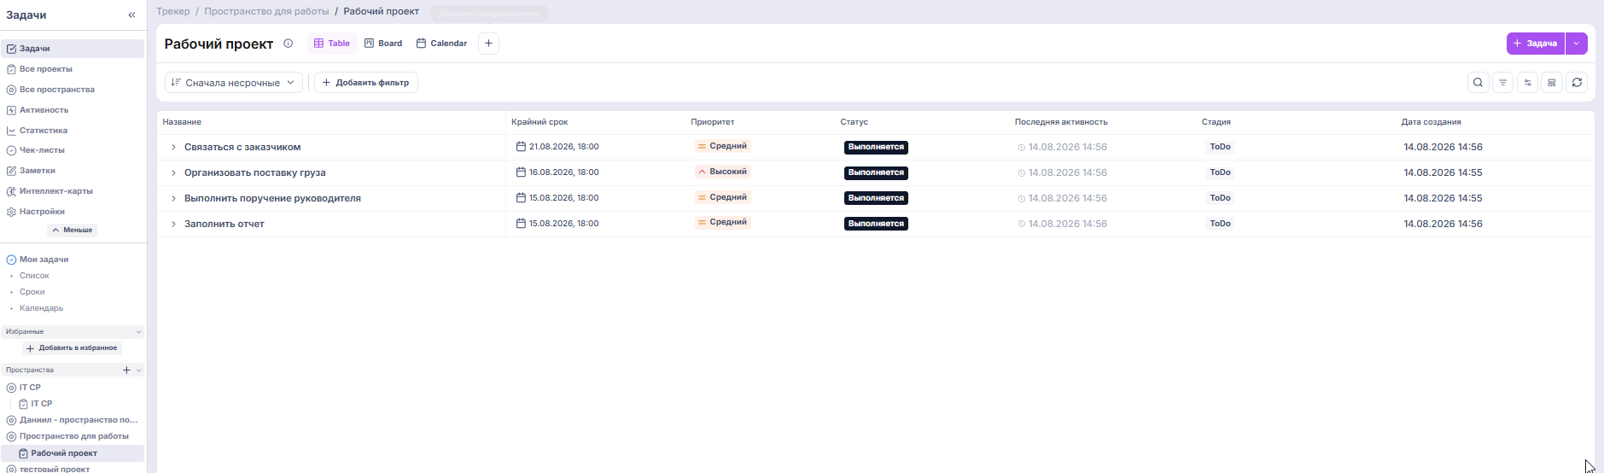
Task: Open the search icon in the toolbar
Action: (x=1479, y=83)
